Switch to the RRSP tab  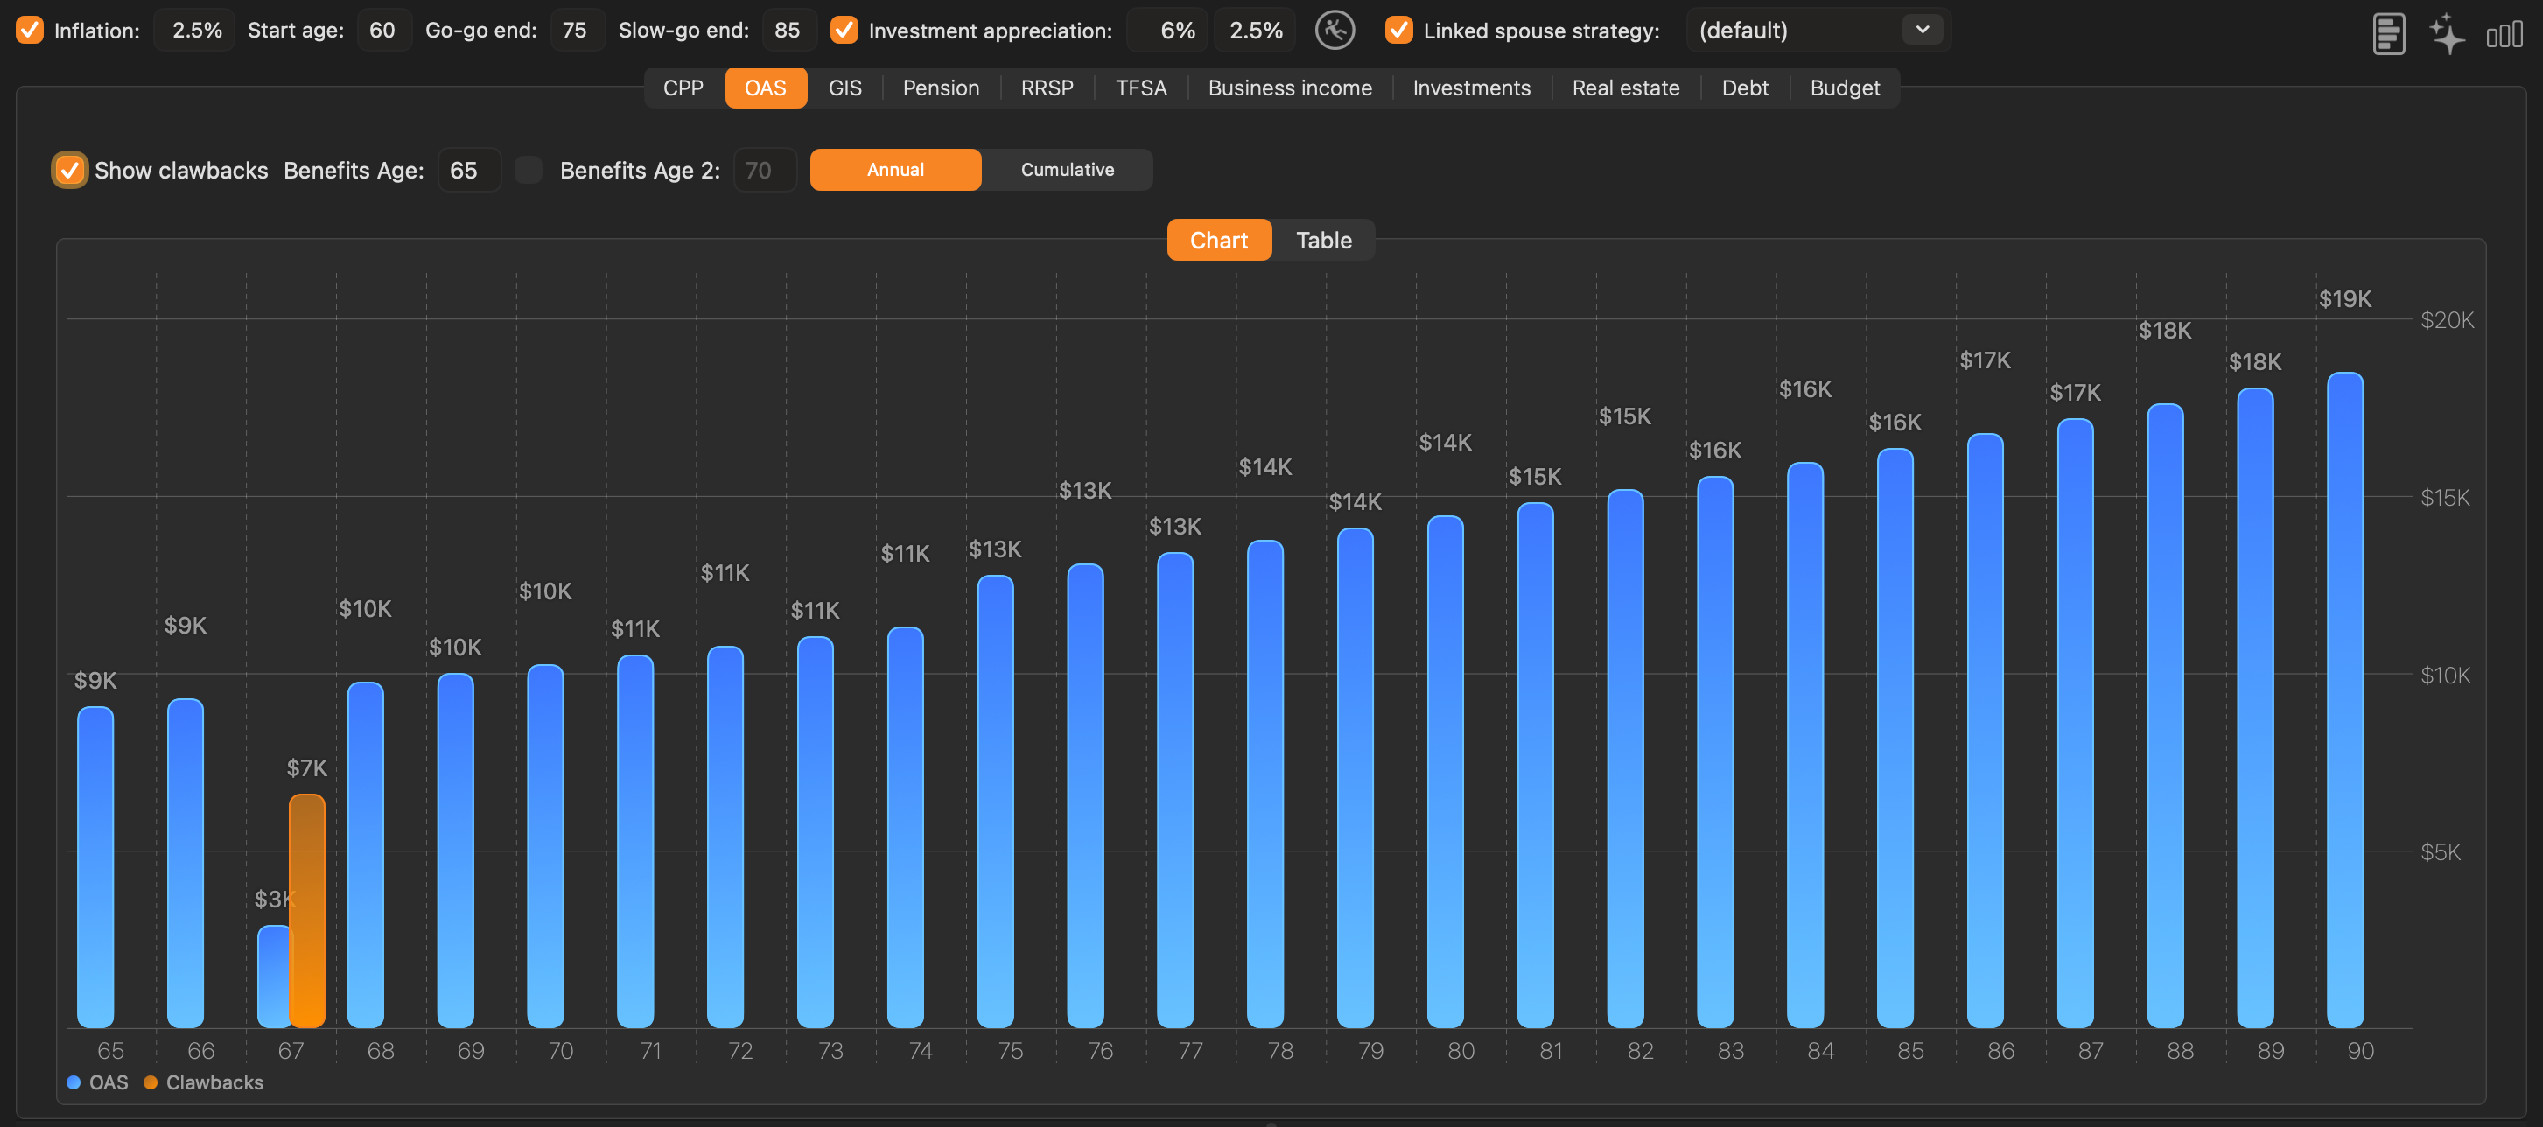[x=1047, y=87]
